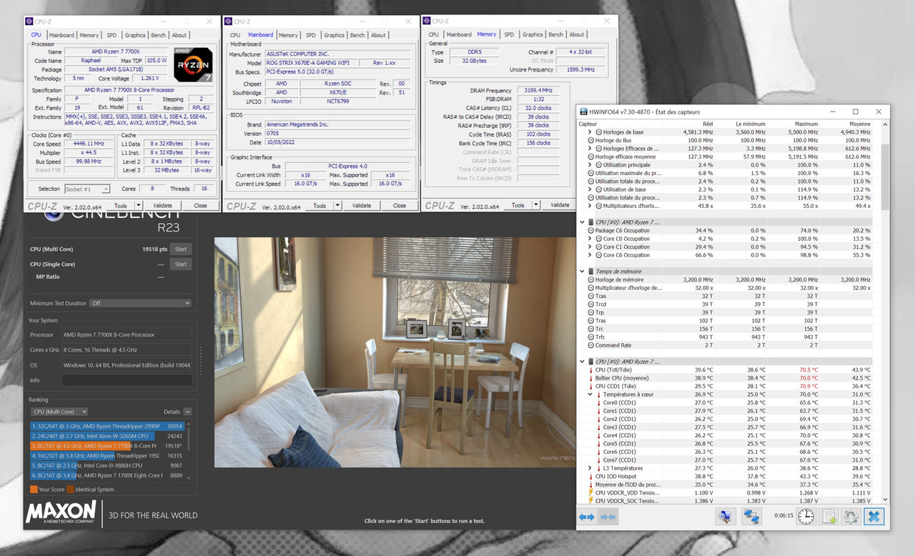The image size is (915, 556).
Task: Start HWiNFO logging file icon
Action: click(x=829, y=517)
